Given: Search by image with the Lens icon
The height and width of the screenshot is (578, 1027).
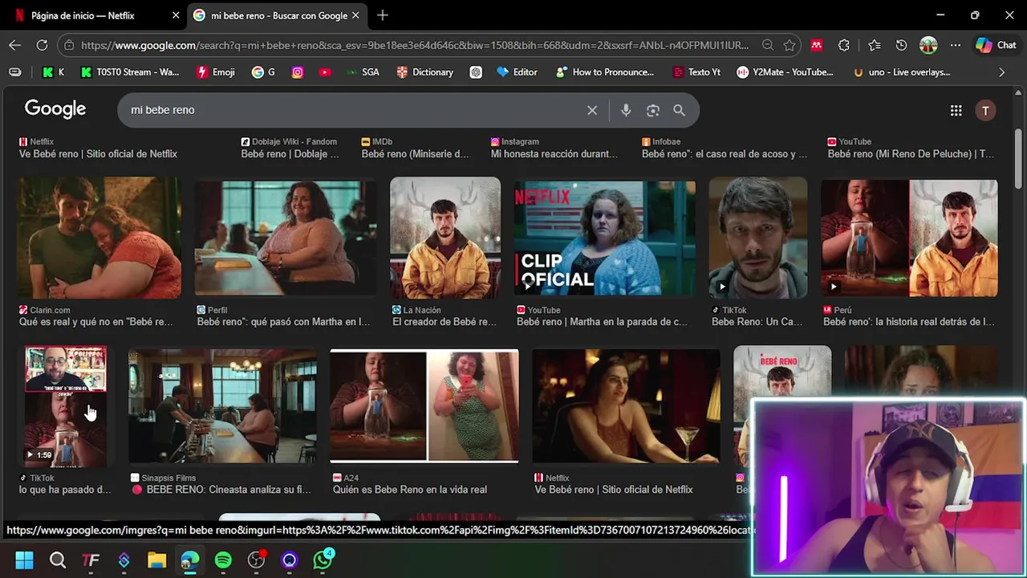Looking at the screenshot, I should 653,110.
